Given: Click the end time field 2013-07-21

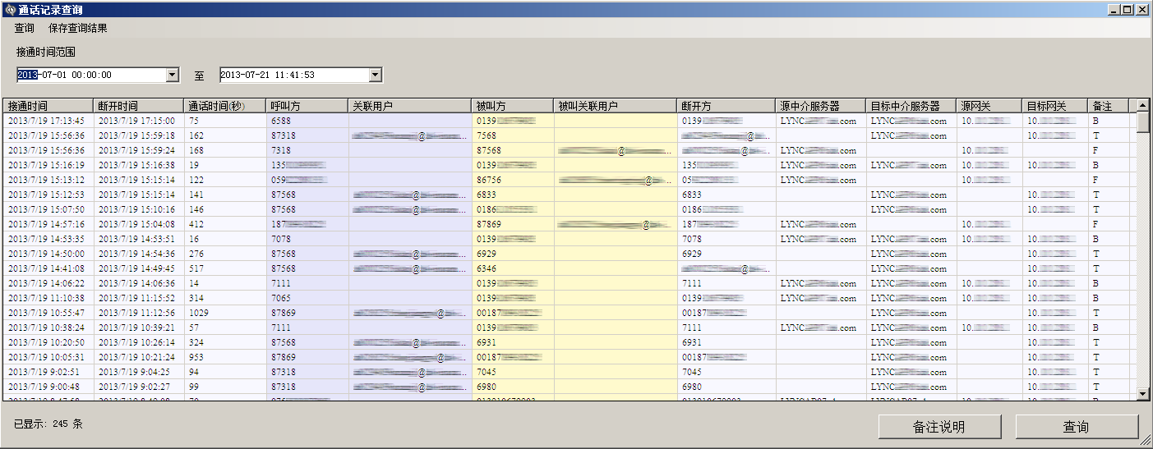Looking at the screenshot, I should click(x=292, y=75).
